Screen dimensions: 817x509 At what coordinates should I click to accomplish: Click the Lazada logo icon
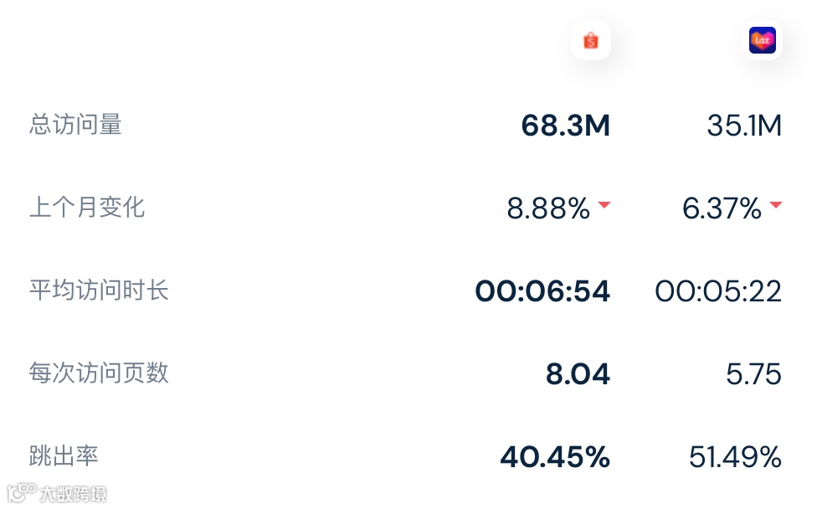[x=763, y=40]
